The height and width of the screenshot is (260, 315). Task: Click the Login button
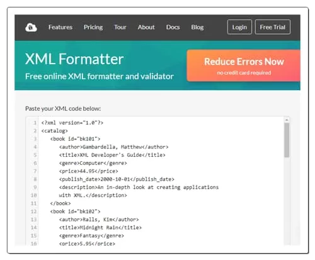239,27
